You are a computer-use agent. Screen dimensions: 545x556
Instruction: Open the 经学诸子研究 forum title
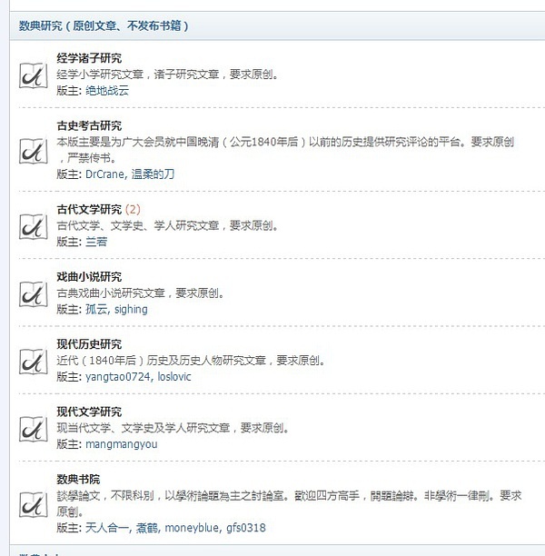pos(89,58)
